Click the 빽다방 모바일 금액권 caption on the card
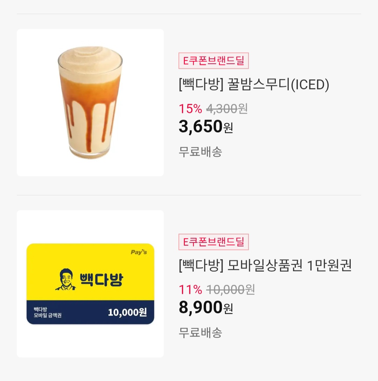This screenshot has width=378, height=381. click(x=48, y=312)
